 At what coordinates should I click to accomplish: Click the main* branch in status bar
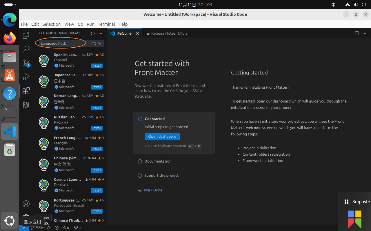[x=38, y=228]
